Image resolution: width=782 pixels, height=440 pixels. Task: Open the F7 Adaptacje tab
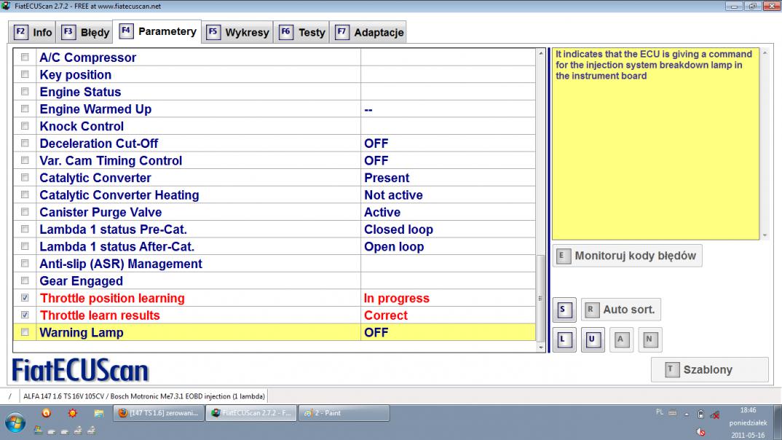tap(368, 33)
